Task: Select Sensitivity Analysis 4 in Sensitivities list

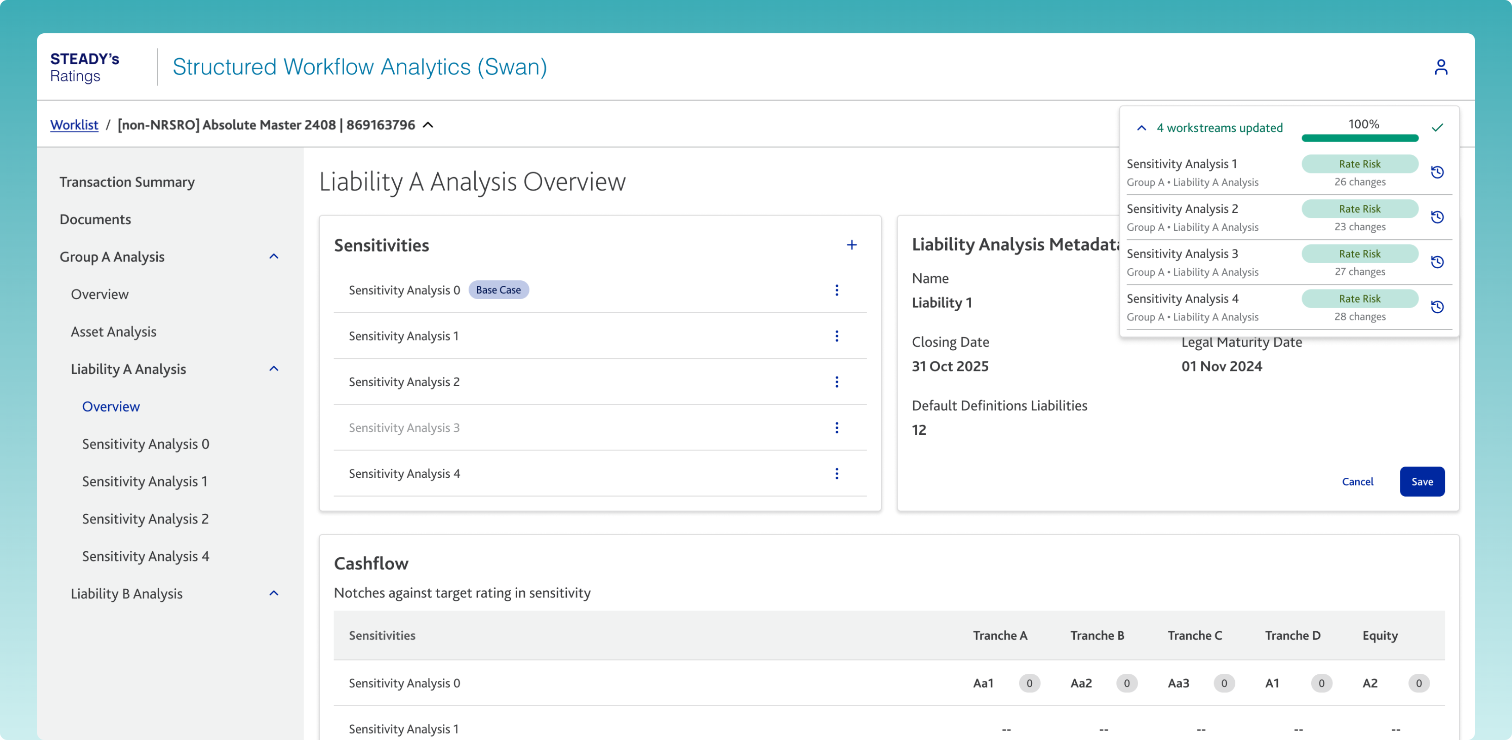Action: click(x=404, y=473)
